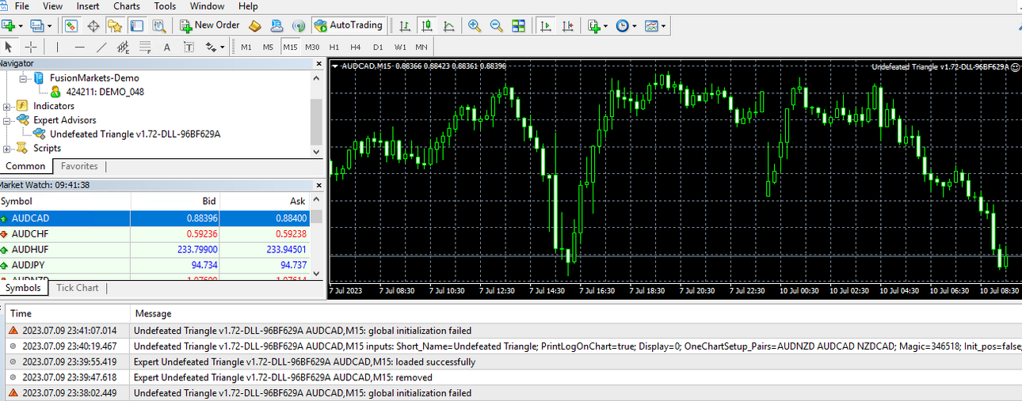Switch chart to Line Chart mode
The height and width of the screenshot is (401, 1022).
pyautogui.click(x=449, y=25)
